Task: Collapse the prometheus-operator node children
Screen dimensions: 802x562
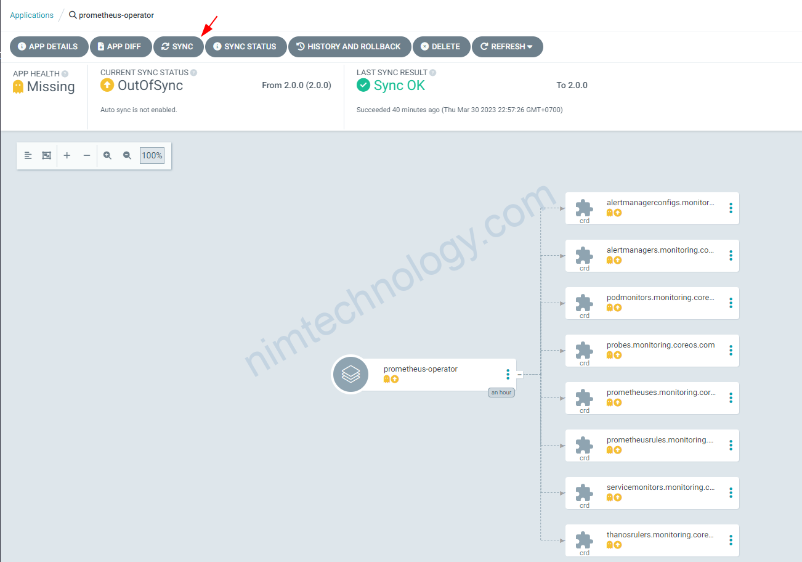Action: 519,374
